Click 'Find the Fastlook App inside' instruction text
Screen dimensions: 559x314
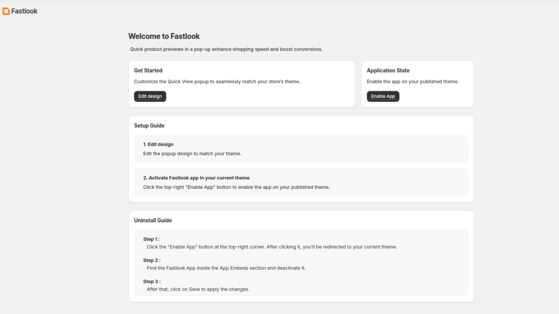pos(226,268)
